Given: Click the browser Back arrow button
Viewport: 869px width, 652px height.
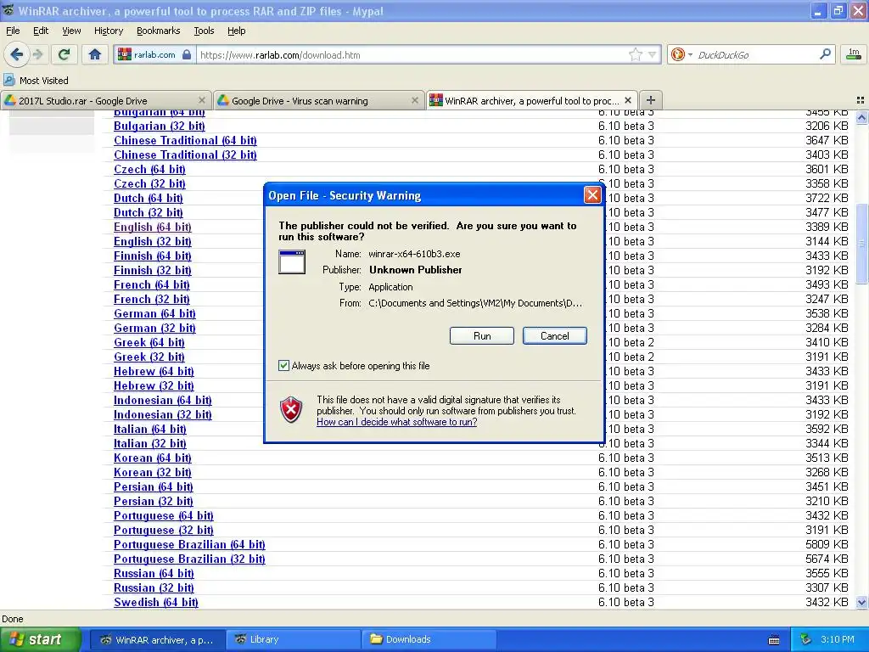Looking at the screenshot, I should pos(17,54).
